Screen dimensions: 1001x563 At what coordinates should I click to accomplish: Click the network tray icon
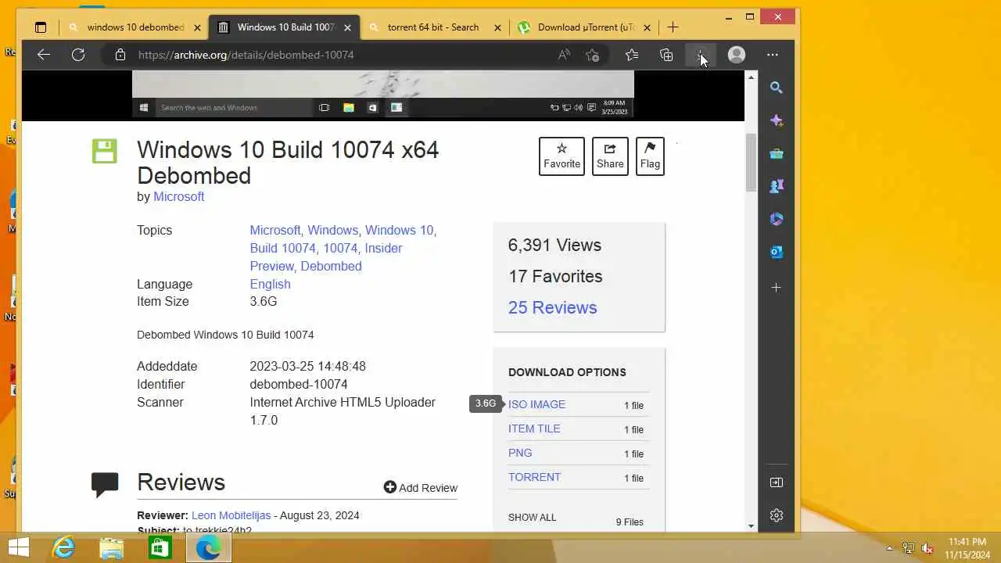[x=908, y=548]
